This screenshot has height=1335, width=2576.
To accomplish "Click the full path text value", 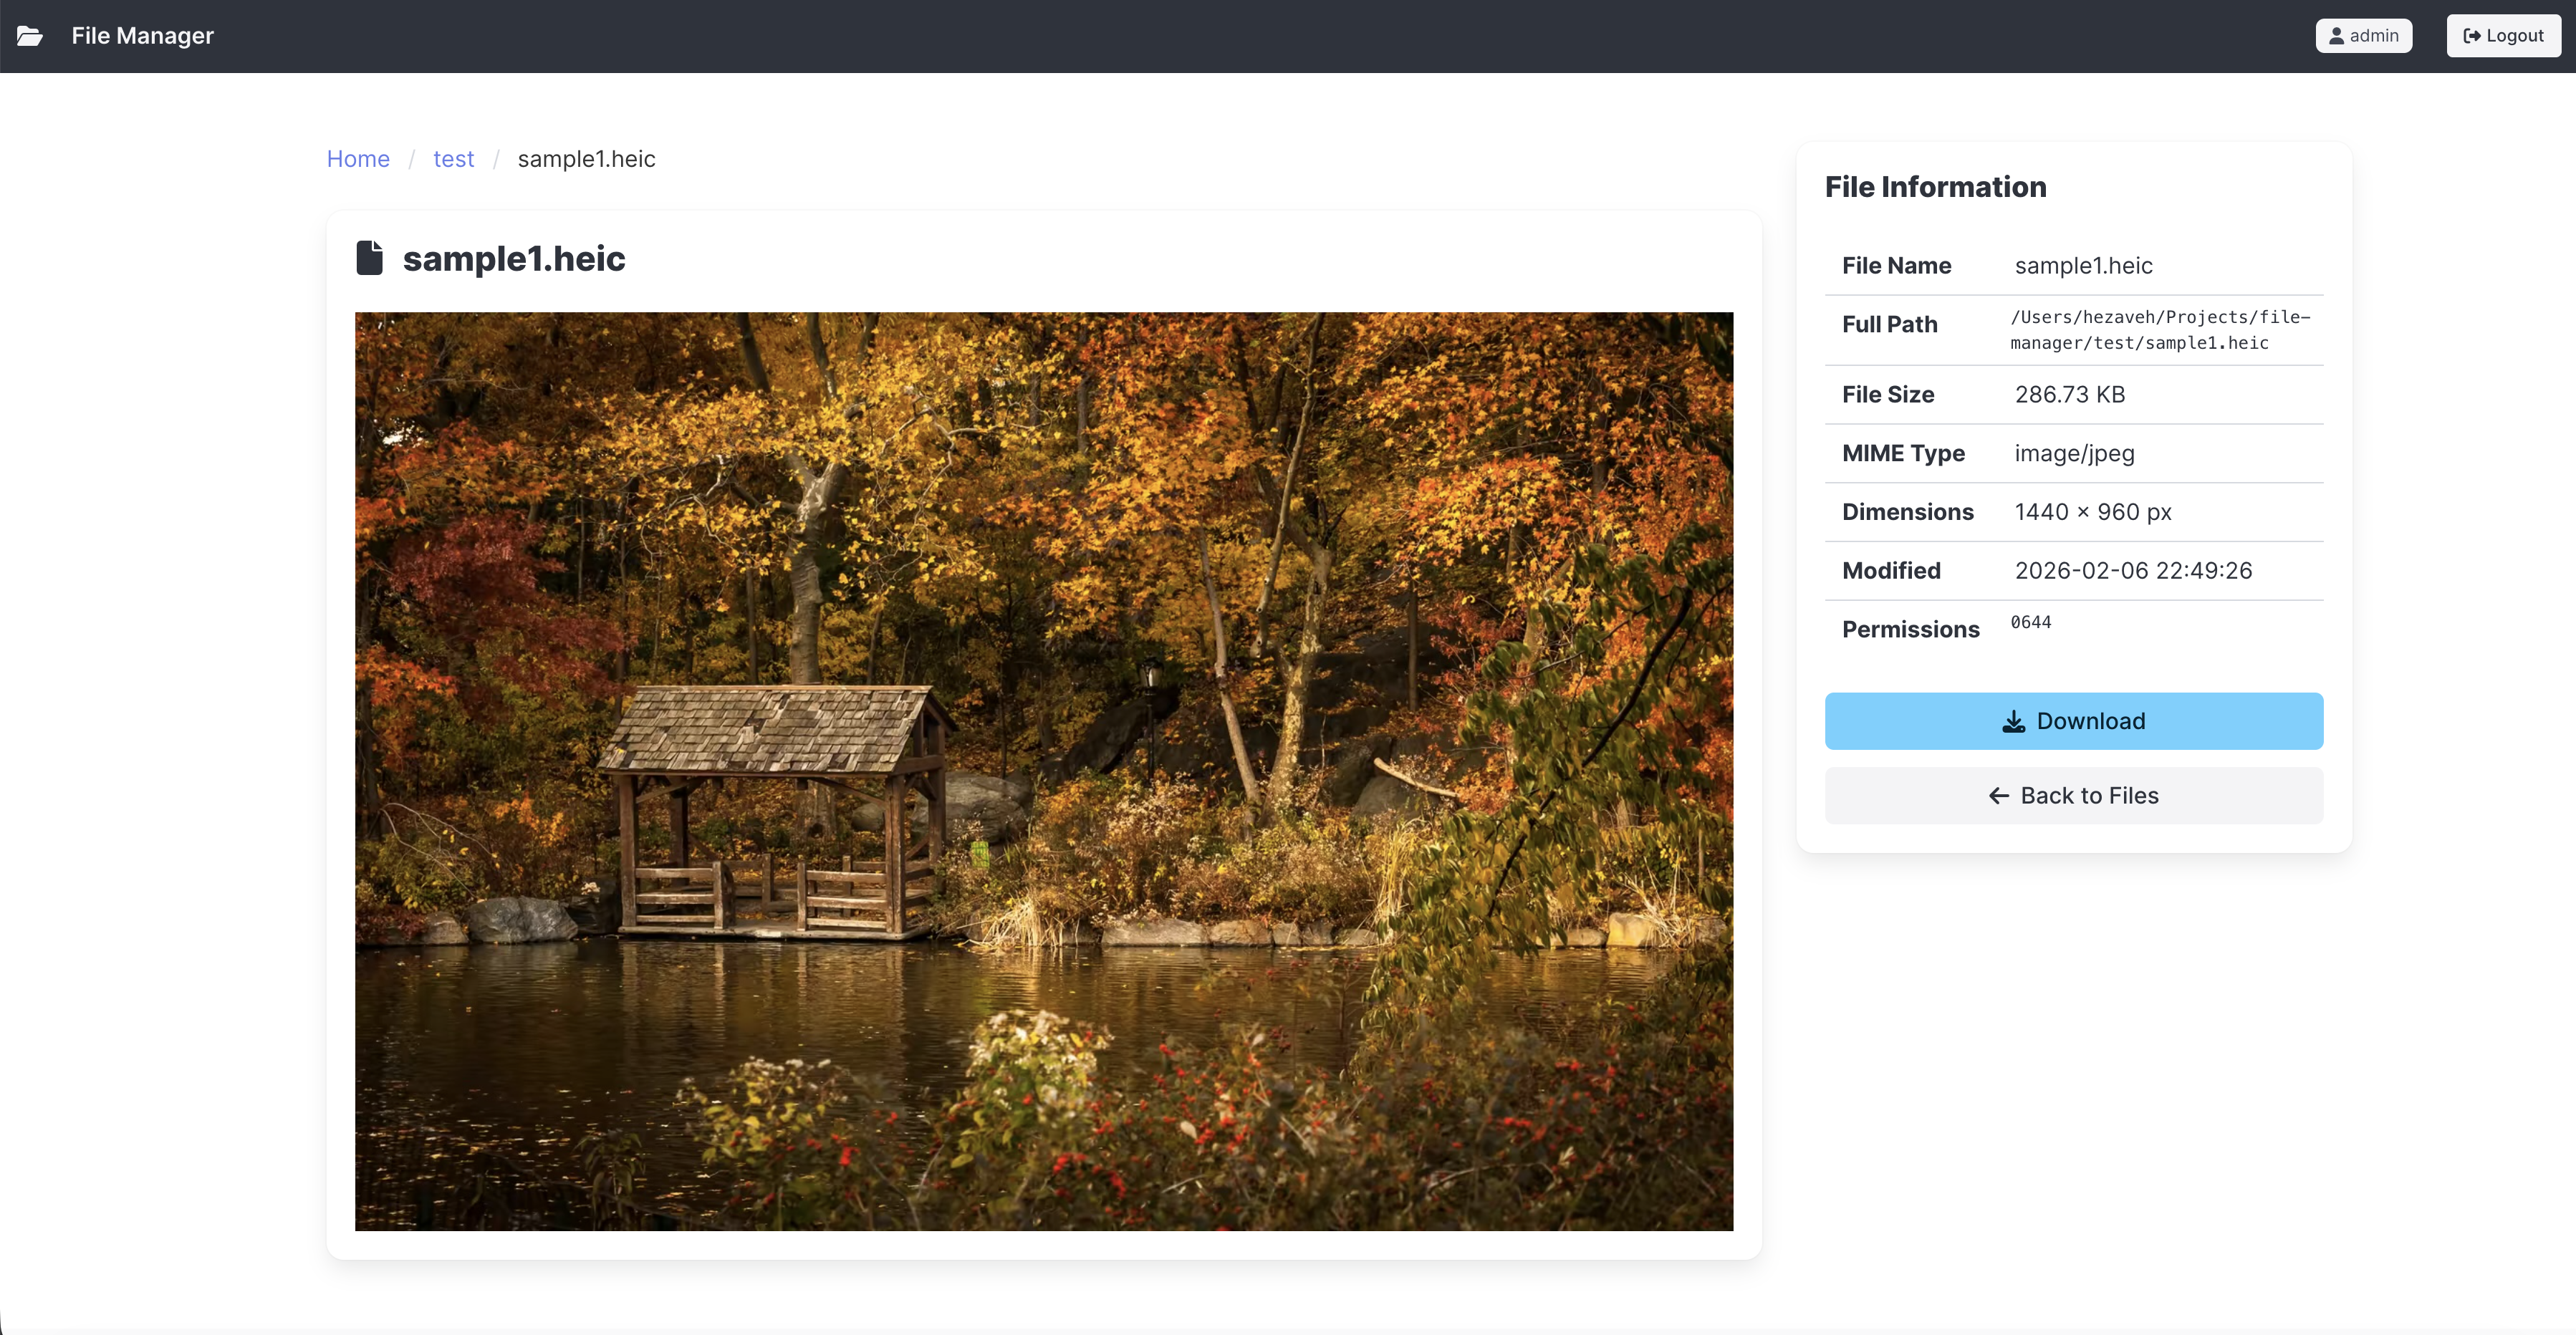I will pyautogui.click(x=2159, y=330).
